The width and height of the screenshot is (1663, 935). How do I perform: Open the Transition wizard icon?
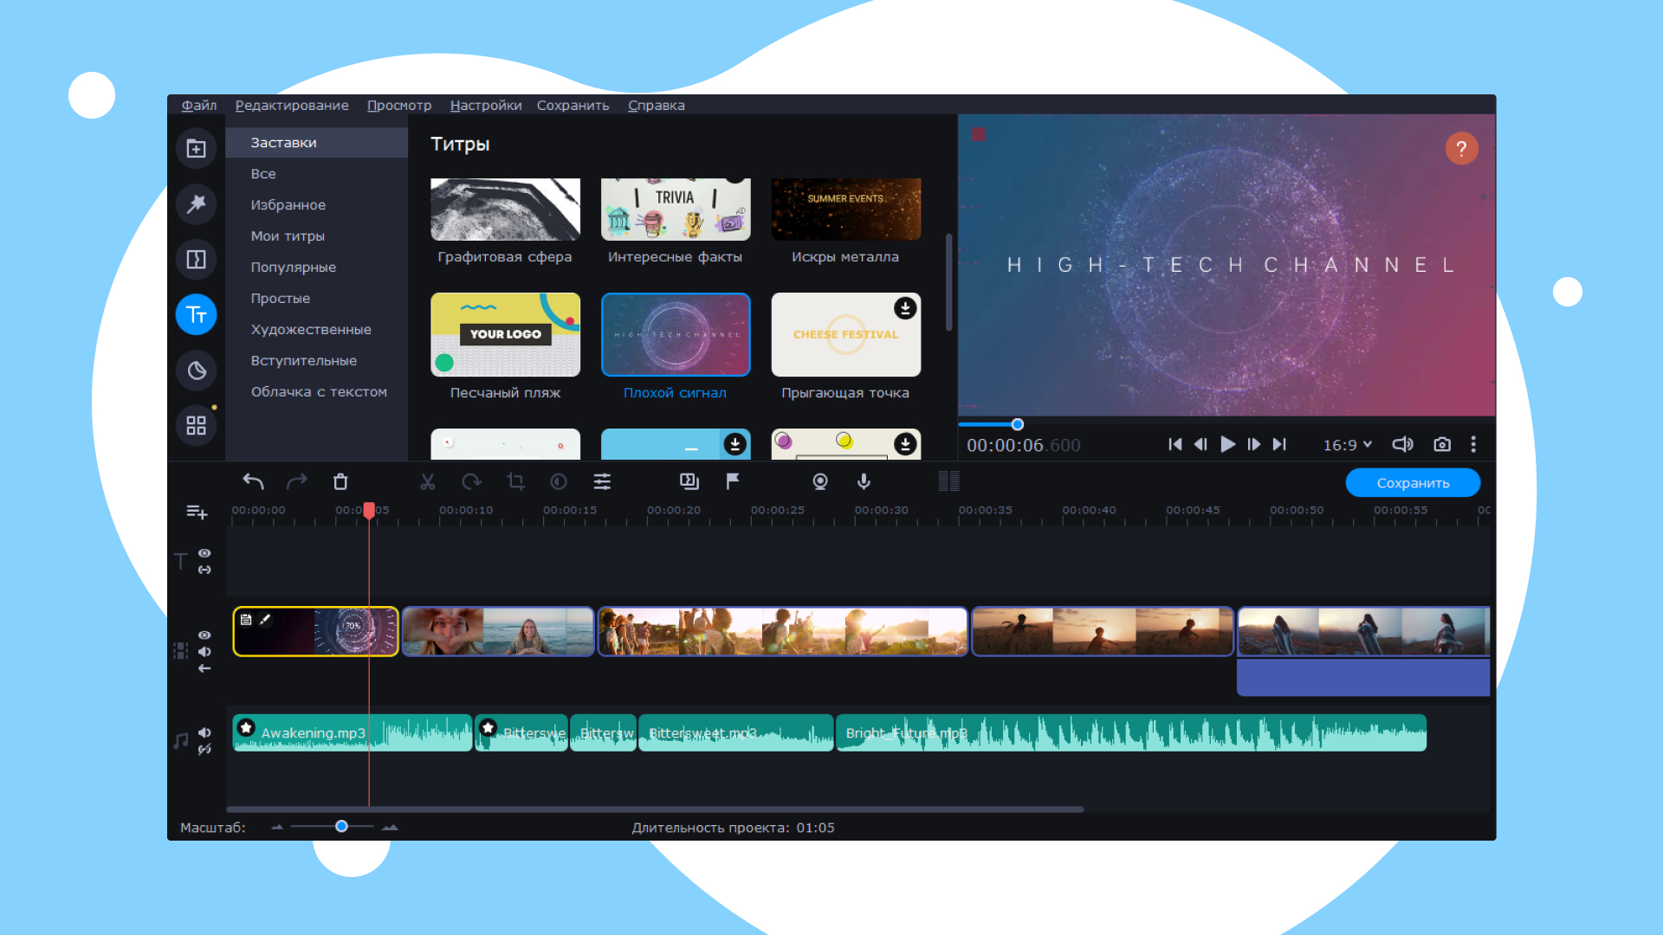click(x=689, y=481)
